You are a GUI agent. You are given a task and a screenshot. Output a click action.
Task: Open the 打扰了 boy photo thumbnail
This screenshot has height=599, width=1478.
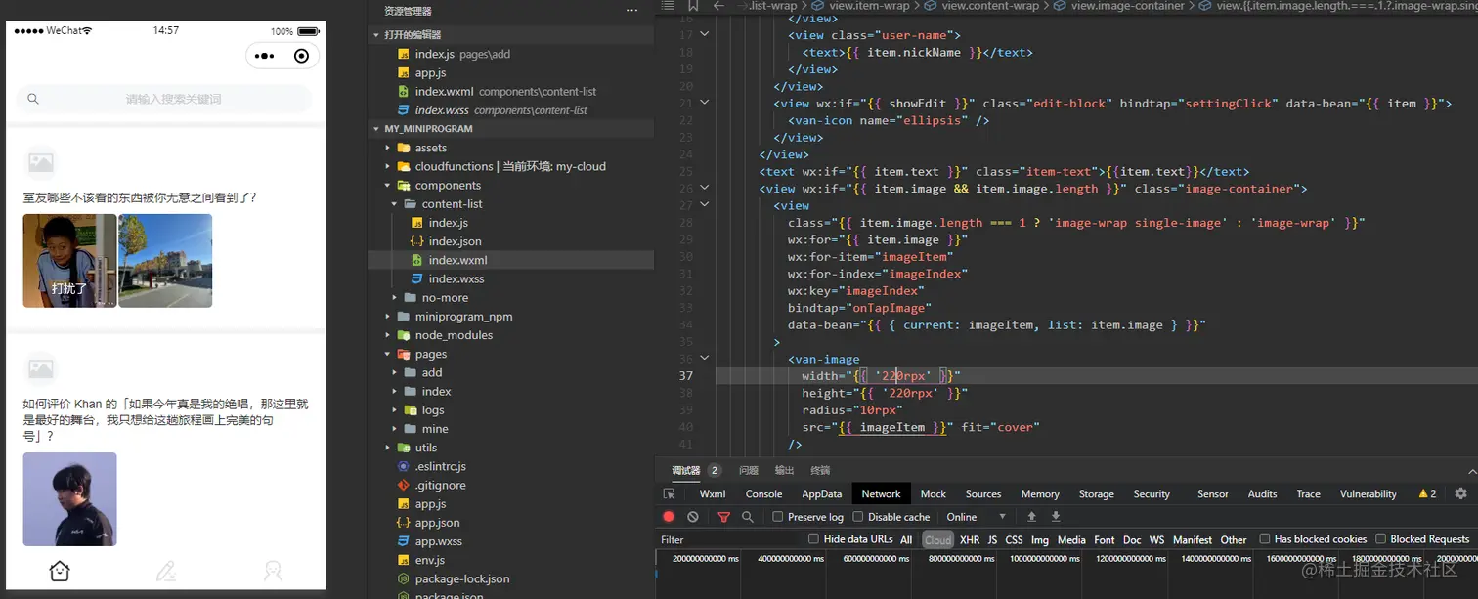pos(69,261)
